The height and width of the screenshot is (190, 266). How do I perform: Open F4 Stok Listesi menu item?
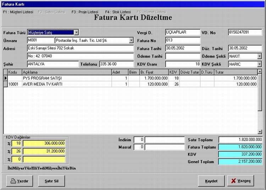pos(118,12)
